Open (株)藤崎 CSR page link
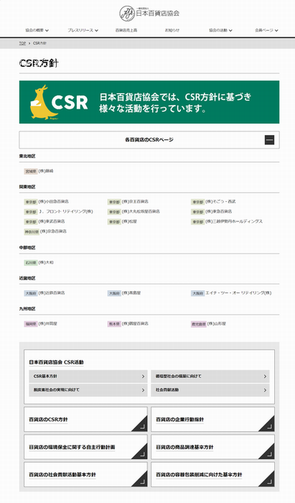 [x=46, y=171]
